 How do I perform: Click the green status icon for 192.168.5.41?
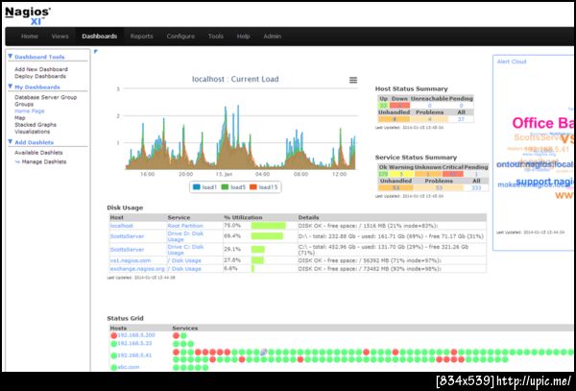(x=113, y=355)
